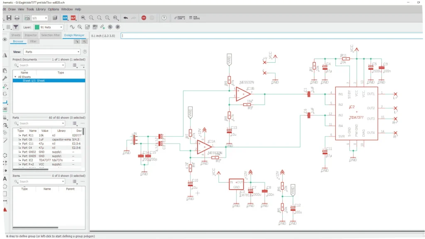Click the DESIGN LINK button

point(180,18)
